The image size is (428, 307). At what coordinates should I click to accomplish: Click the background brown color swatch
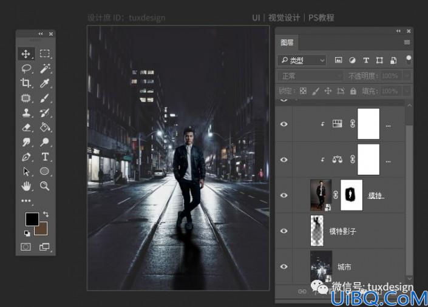[x=42, y=230]
